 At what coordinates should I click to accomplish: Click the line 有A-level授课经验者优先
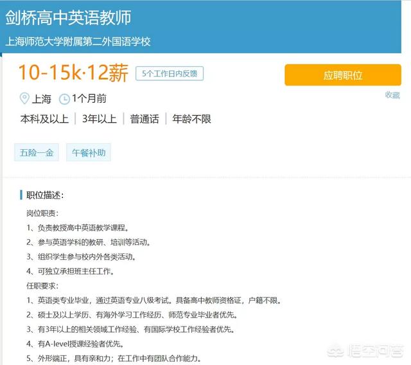coord(75,344)
